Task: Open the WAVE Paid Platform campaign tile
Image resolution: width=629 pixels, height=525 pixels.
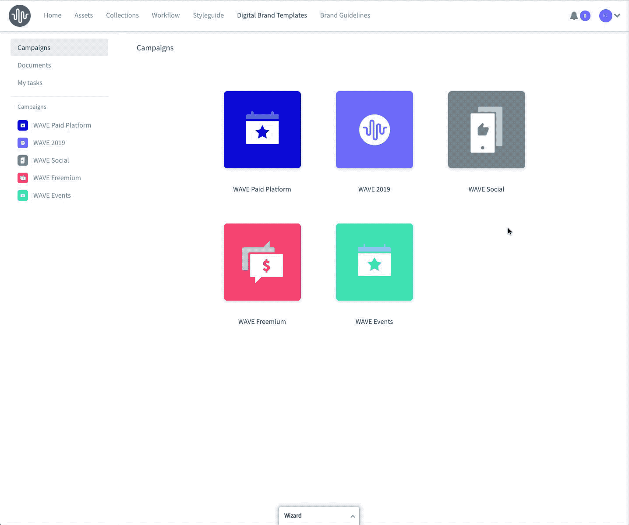Action: [x=262, y=130]
